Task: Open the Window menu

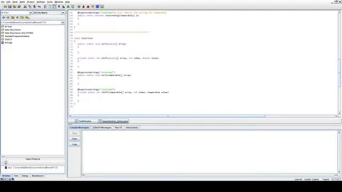Action: (x=59, y=2)
